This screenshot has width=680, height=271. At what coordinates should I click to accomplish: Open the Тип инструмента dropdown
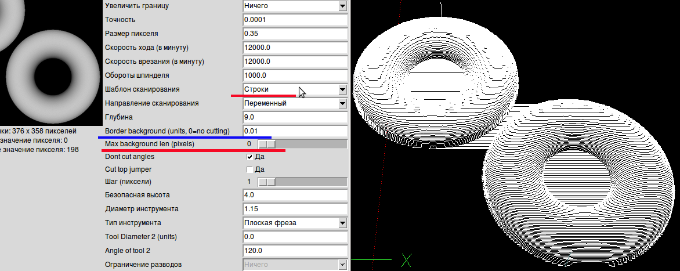(295, 223)
